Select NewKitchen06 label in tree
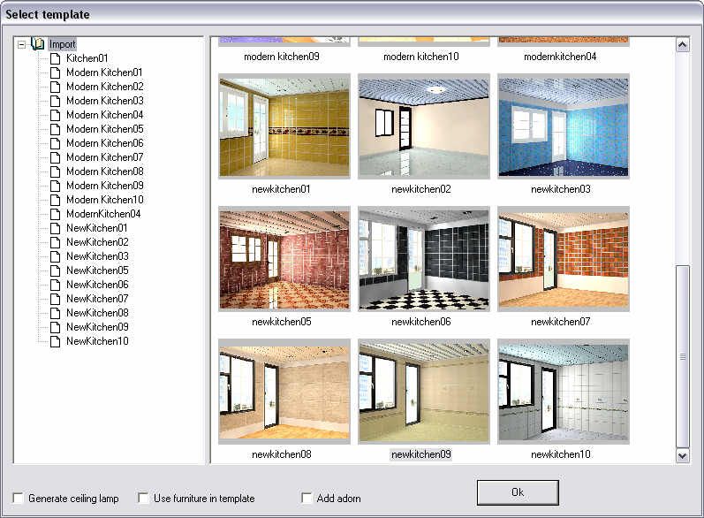The image size is (704, 518). click(97, 285)
